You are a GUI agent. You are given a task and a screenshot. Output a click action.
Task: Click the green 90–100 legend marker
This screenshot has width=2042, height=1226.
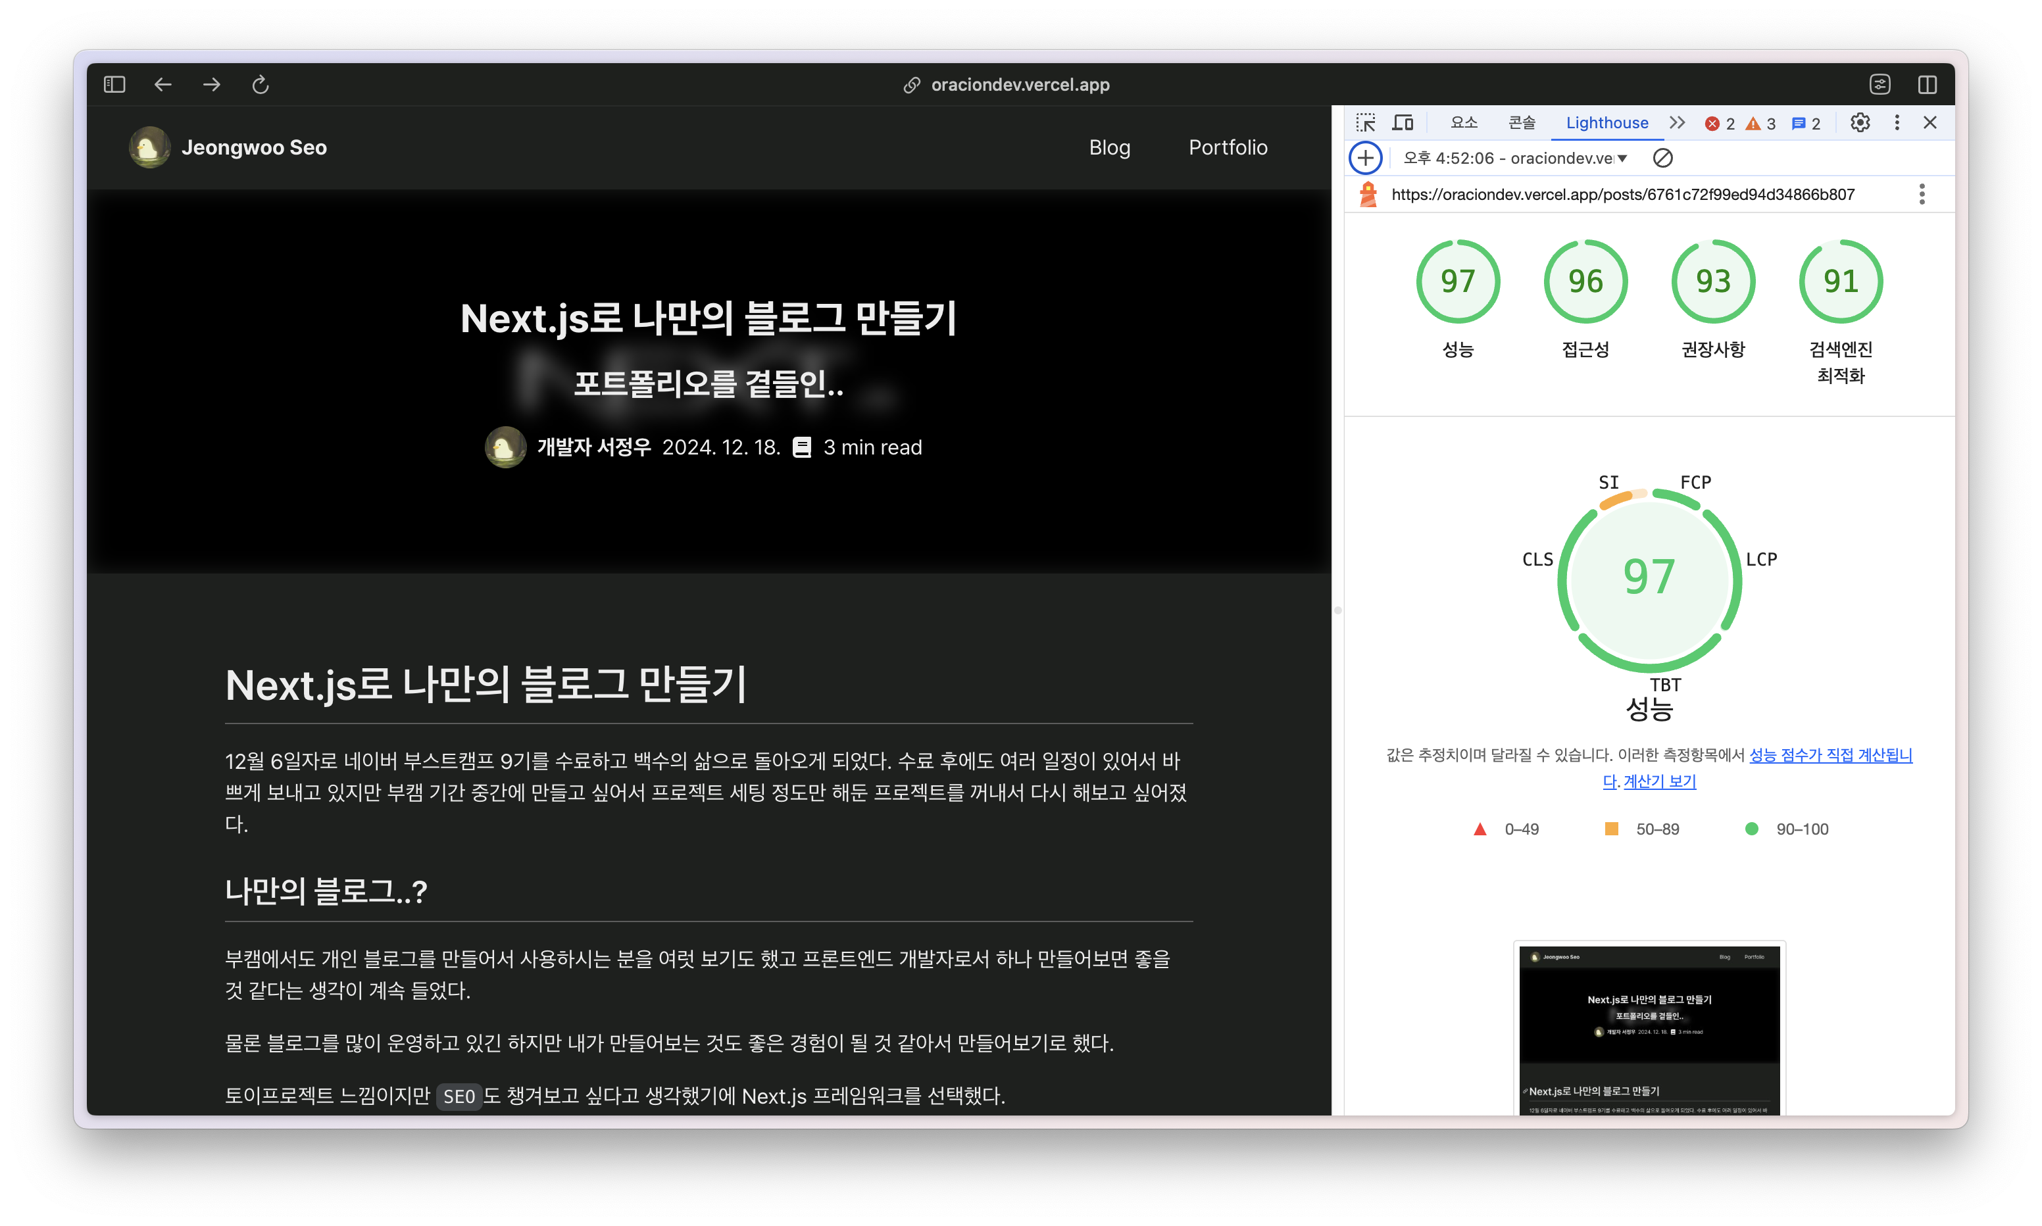click(1752, 829)
